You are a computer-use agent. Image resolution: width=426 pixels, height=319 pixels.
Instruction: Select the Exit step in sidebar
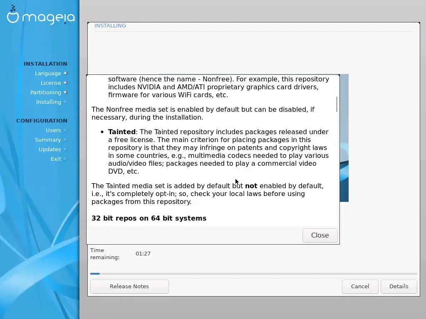coord(56,159)
